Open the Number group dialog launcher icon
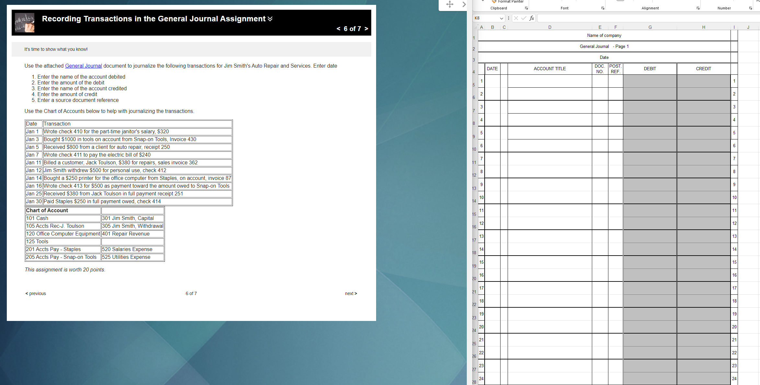Image resolution: width=760 pixels, height=385 pixels. [x=751, y=7]
